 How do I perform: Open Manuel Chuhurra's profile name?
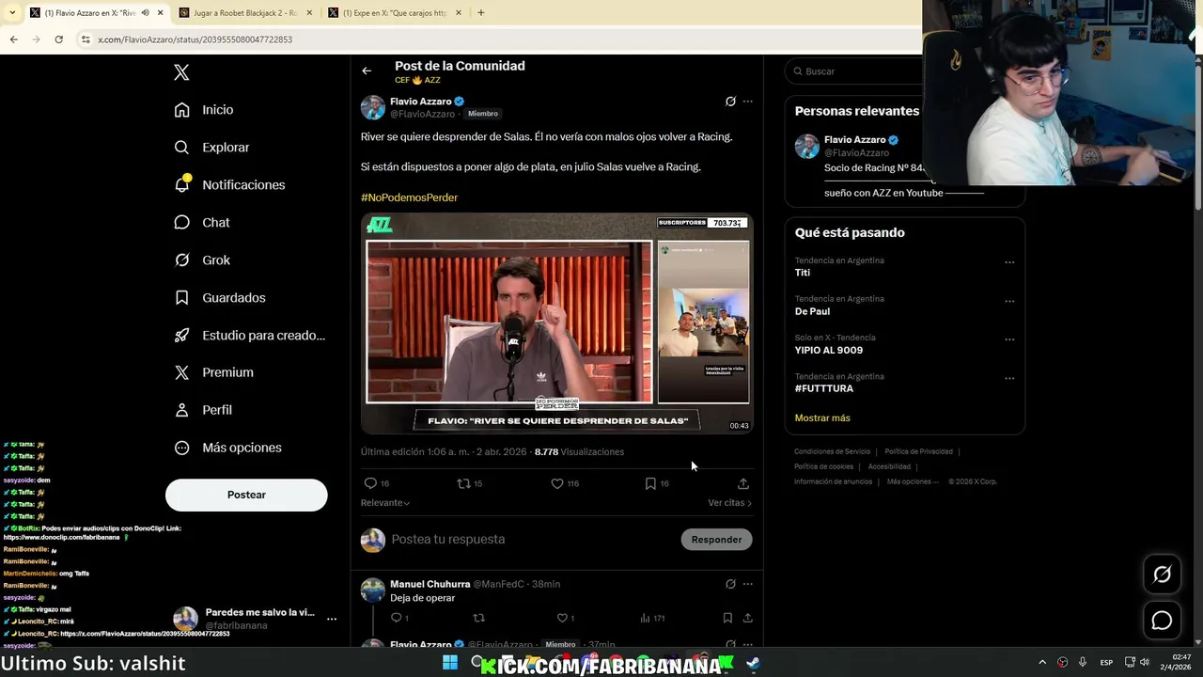(x=430, y=584)
